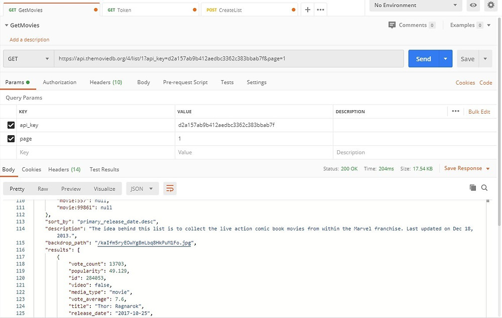Open the response Headers (14) tab
Viewport: 502px width, 318px height.
[x=64, y=169]
